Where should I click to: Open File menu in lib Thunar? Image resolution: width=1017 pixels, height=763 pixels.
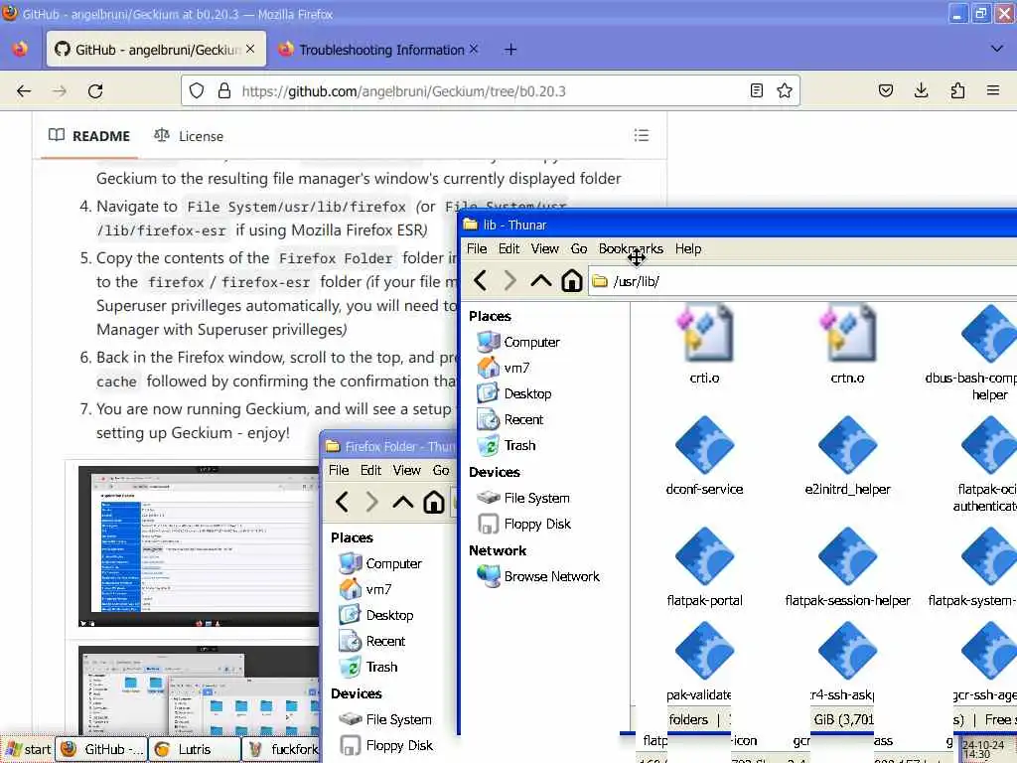click(477, 248)
